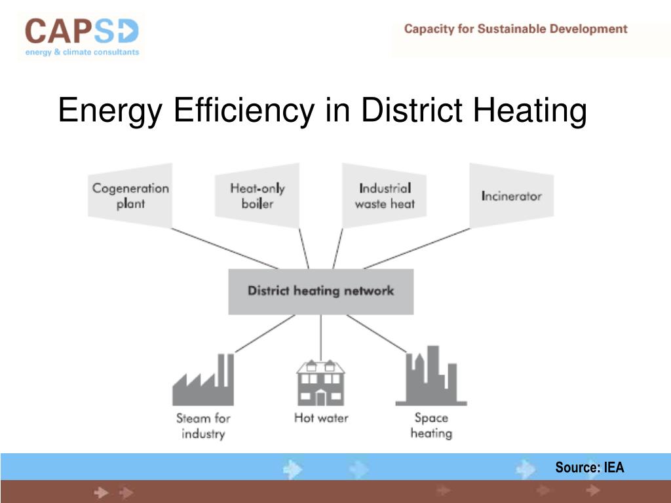Select the Industrial waste heat box
The height and width of the screenshot is (503, 671).
pos(384,195)
